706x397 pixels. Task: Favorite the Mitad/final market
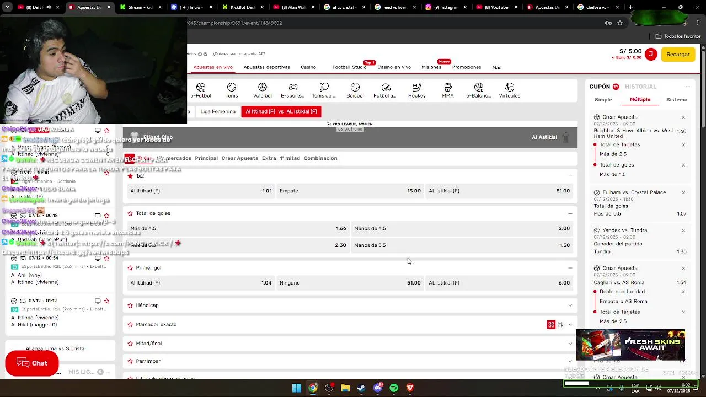(x=130, y=344)
